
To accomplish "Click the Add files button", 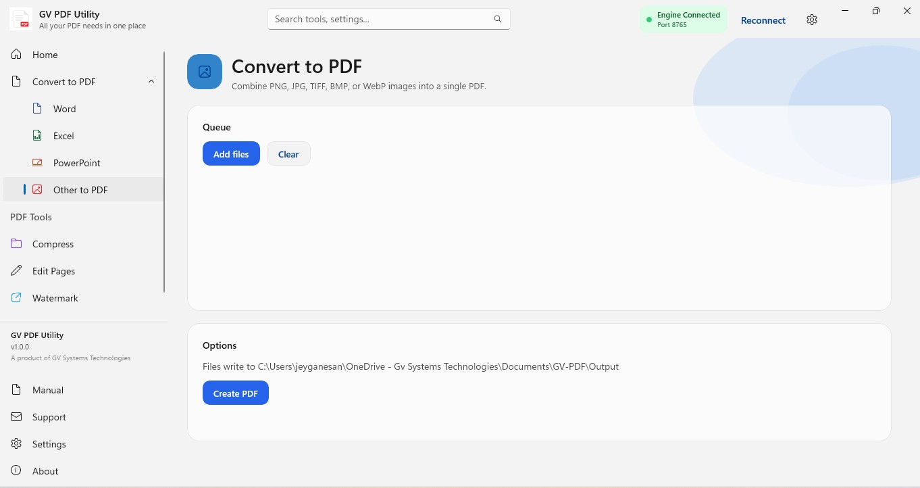I will pos(231,154).
